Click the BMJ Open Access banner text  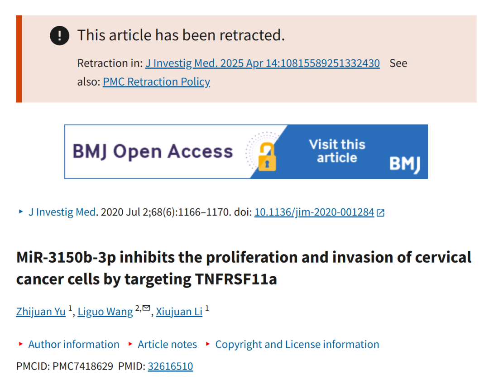click(x=153, y=152)
